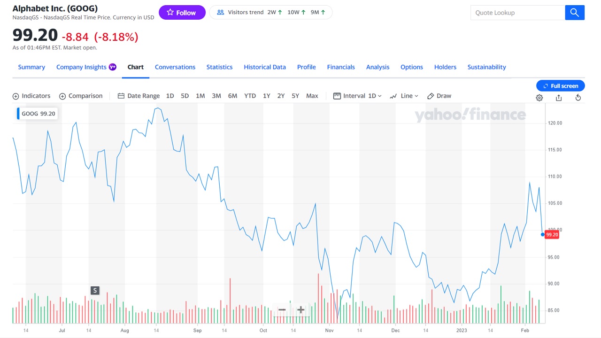Open the Date Range calendar
601x338 pixels.
(139, 96)
